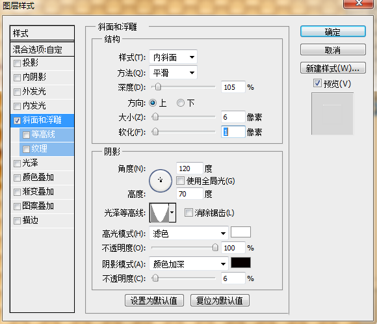Toggle the 内发光 inner glow checkbox

coord(17,106)
